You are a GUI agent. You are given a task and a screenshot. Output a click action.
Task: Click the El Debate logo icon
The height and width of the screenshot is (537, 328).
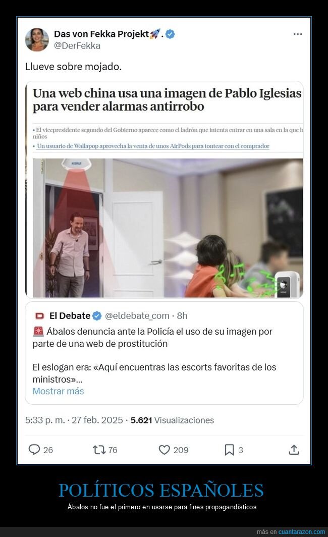point(40,316)
